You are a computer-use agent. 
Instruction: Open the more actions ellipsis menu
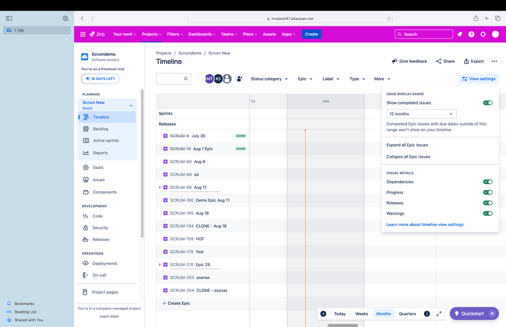(x=494, y=61)
